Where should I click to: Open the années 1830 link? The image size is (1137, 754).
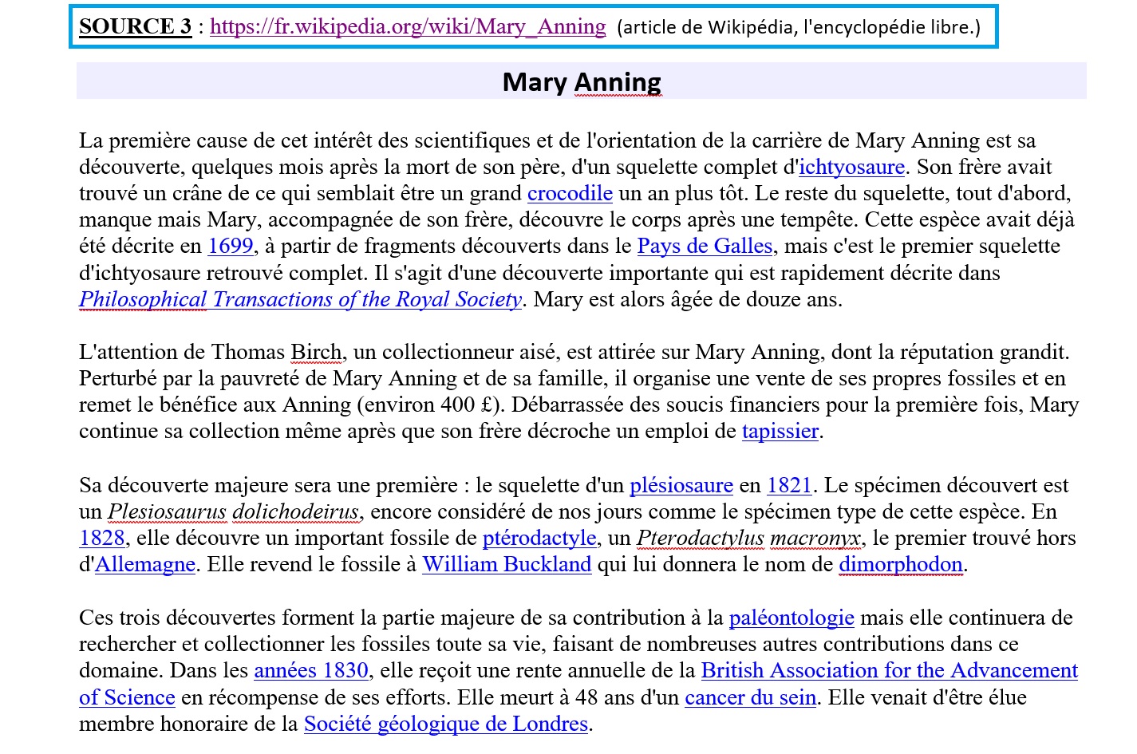pyautogui.click(x=311, y=670)
